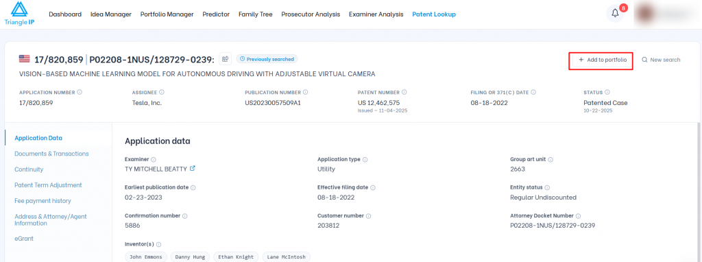Viewport: 702px width, 262px height.
Task: Start a New search
Action: (661, 60)
